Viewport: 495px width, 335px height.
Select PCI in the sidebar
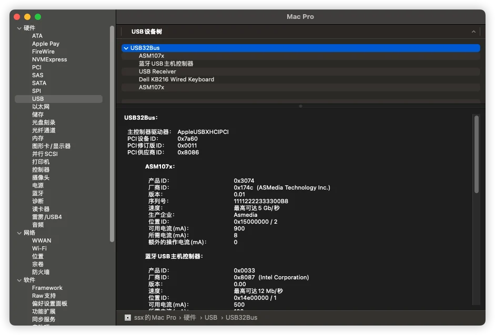[x=37, y=67]
